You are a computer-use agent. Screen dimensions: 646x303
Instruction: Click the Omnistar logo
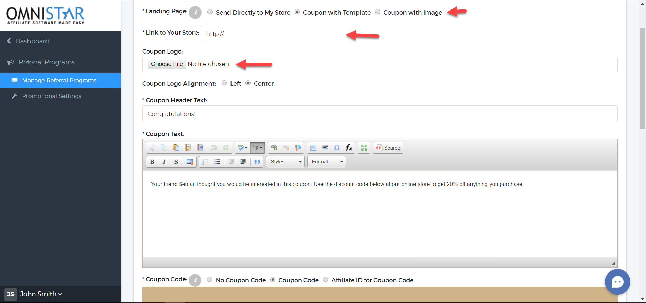[x=45, y=16]
